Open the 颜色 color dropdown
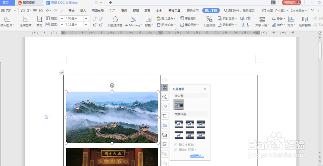323x166 pixels. pos(152,25)
